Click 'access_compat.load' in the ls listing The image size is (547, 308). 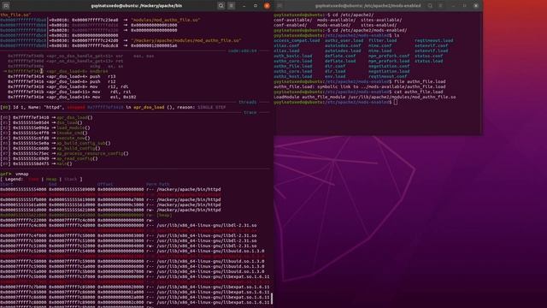(x=297, y=40)
